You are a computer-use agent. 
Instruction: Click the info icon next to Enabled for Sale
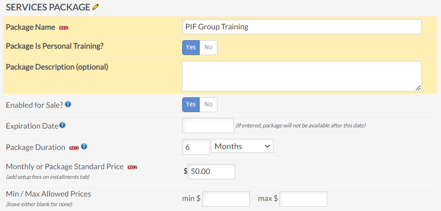(x=68, y=104)
